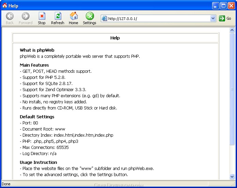
Task: Click 'Done' in the status bar
Action: [x=6, y=184]
